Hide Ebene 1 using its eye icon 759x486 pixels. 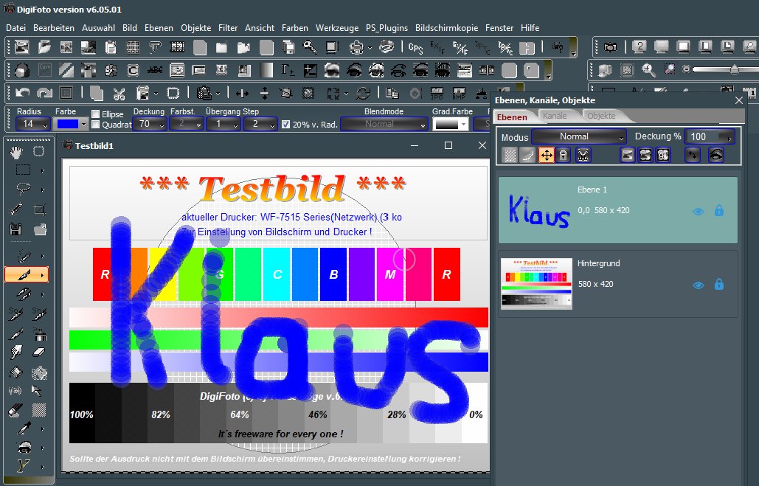click(x=699, y=211)
